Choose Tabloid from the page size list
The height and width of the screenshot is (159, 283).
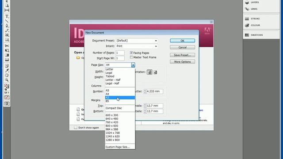pyautogui.click(x=120, y=76)
